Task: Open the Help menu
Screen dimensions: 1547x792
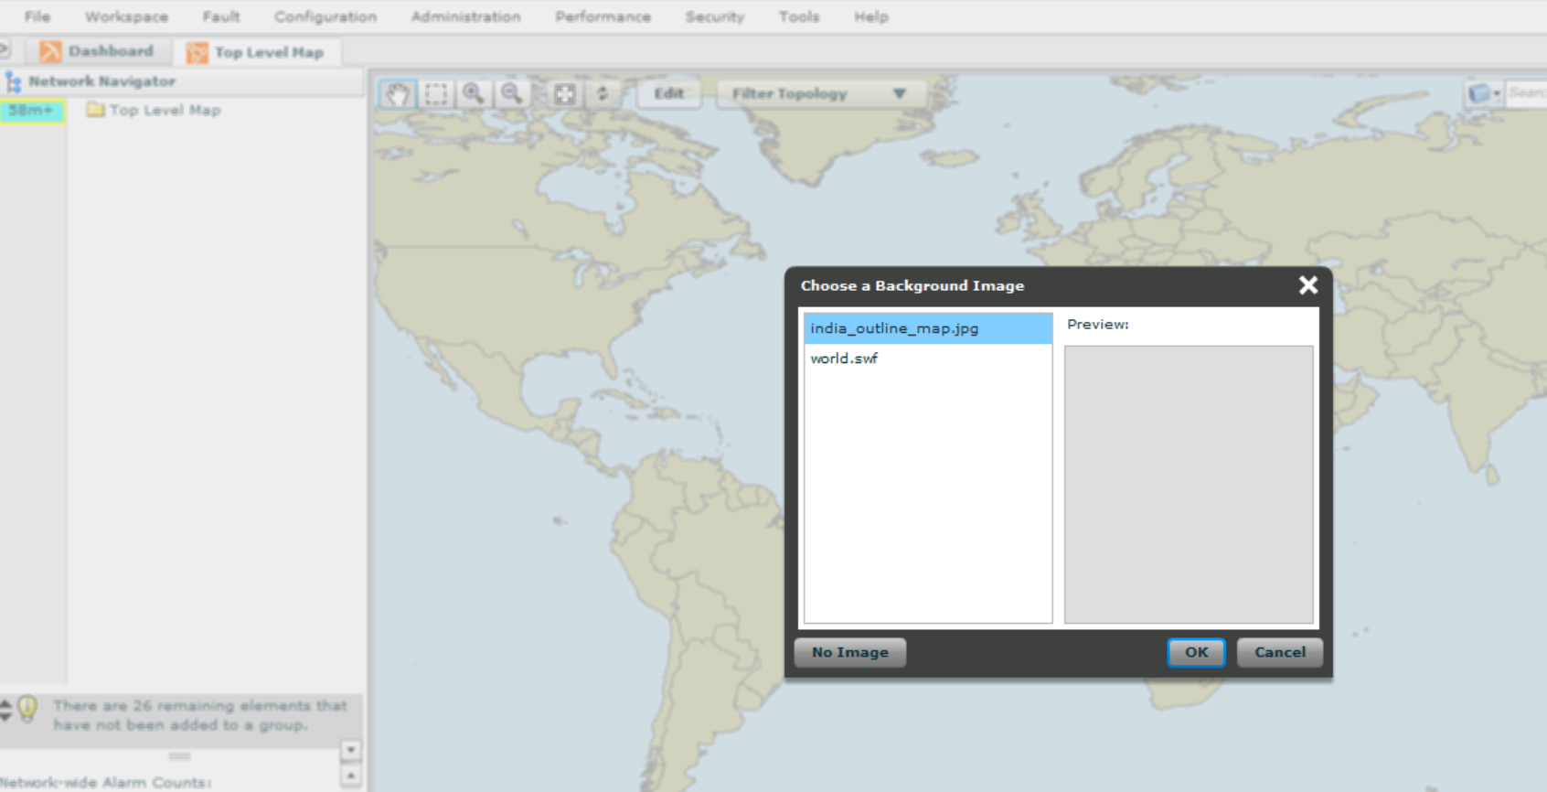Action: tap(871, 16)
